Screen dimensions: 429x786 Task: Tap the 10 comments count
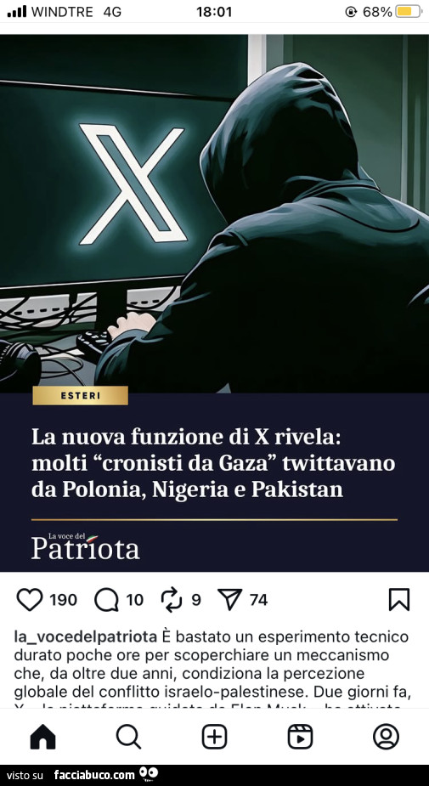click(134, 600)
